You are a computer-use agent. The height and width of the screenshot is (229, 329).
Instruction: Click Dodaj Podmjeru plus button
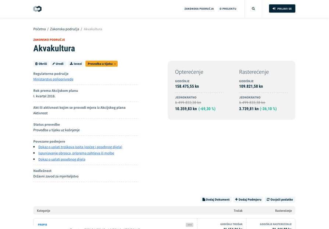pyautogui.click(x=248, y=200)
